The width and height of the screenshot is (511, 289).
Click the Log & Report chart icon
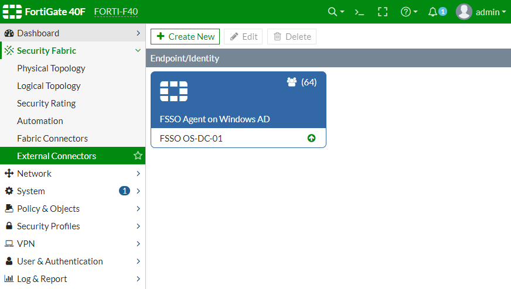pyautogui.click(x=9, y=278)
